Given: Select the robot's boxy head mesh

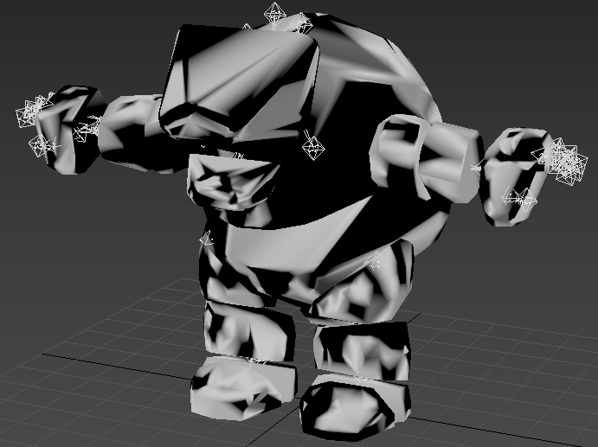Looking at the screenshot, I should [x=240, y=82].
